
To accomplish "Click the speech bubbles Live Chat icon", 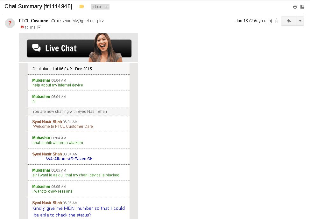I will click(x=36, y=48).
